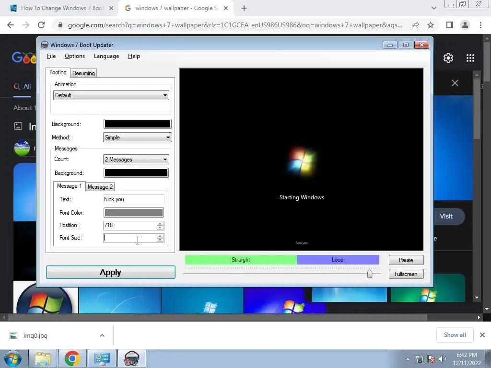Click the Chrome address bar URL
This screenshot has height=368, width=491.
[235, 25]
